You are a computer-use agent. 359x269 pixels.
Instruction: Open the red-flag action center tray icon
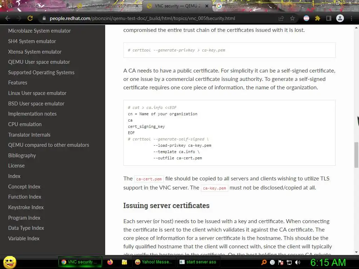point(281,262)
